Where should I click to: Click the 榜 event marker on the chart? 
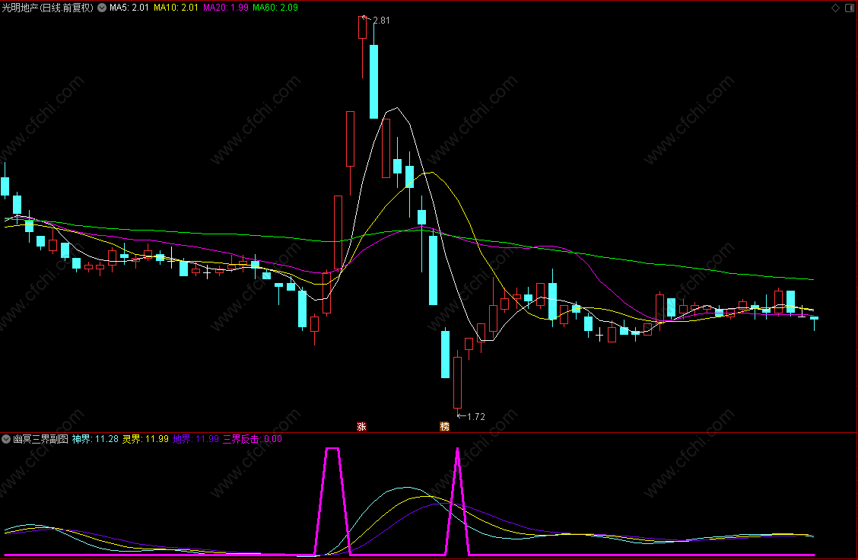point(444,426)
